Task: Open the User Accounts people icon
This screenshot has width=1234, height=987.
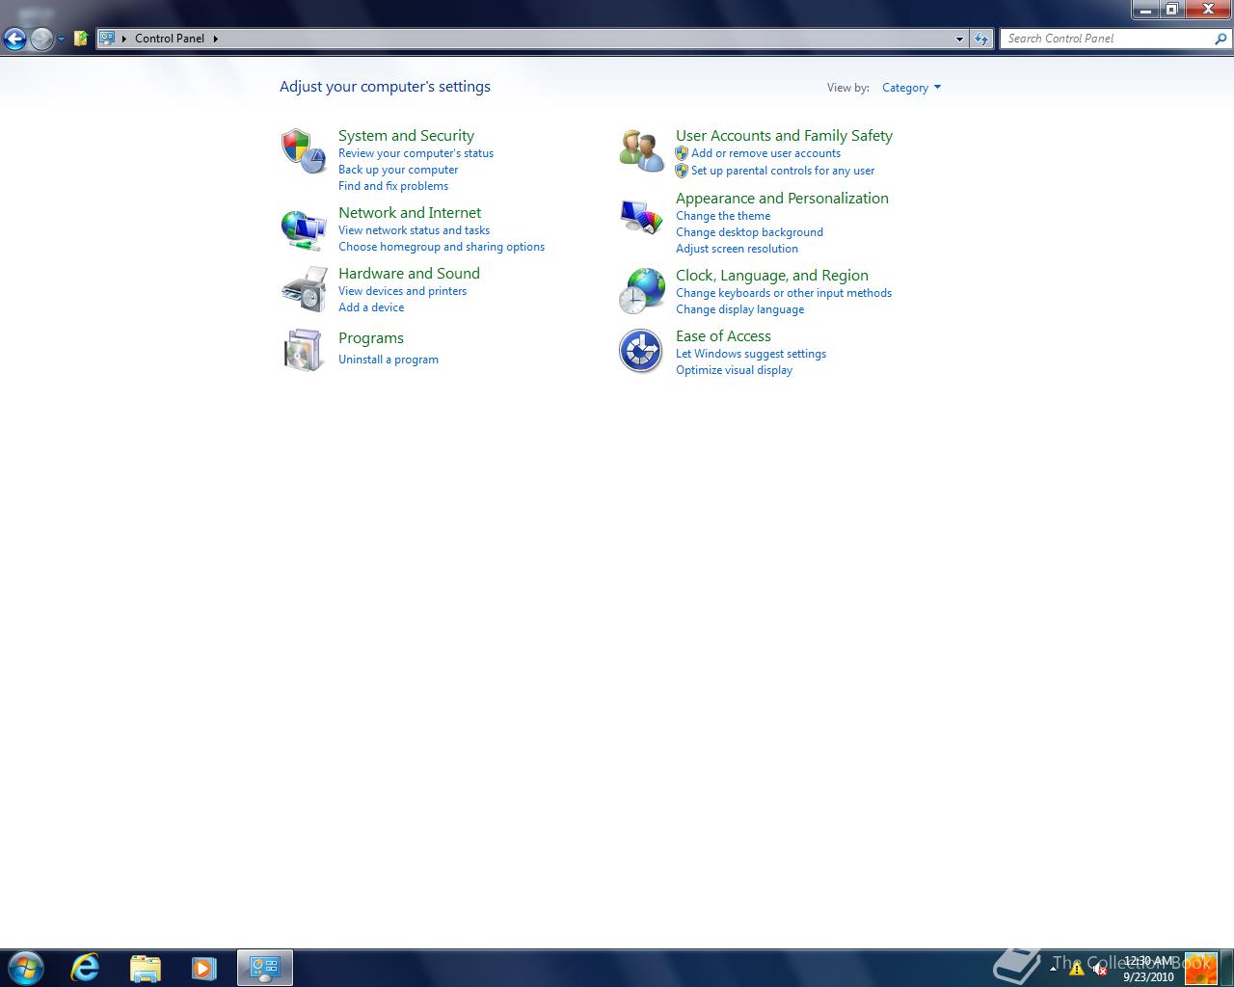Action: pyautogui.click(x=641, y=151)
